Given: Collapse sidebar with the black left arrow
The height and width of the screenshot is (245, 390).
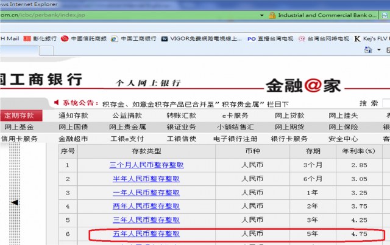Looking at the screenshot, I should tap(15, 202).
